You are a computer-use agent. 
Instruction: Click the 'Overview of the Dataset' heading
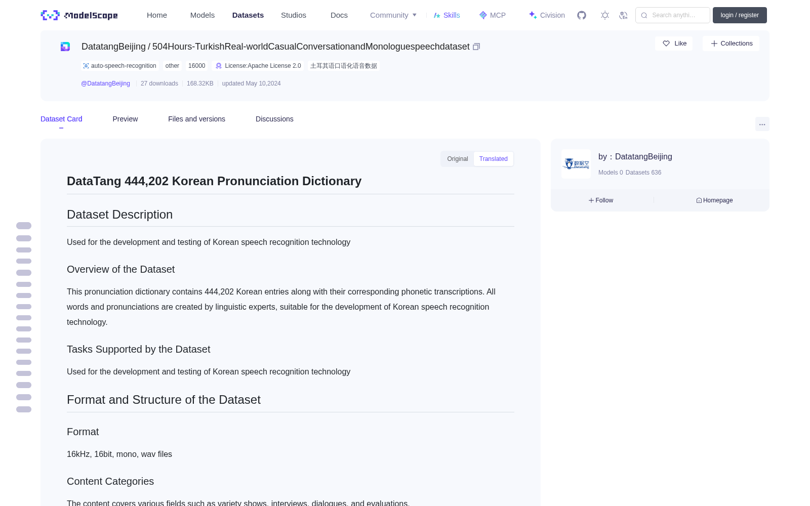120,270
